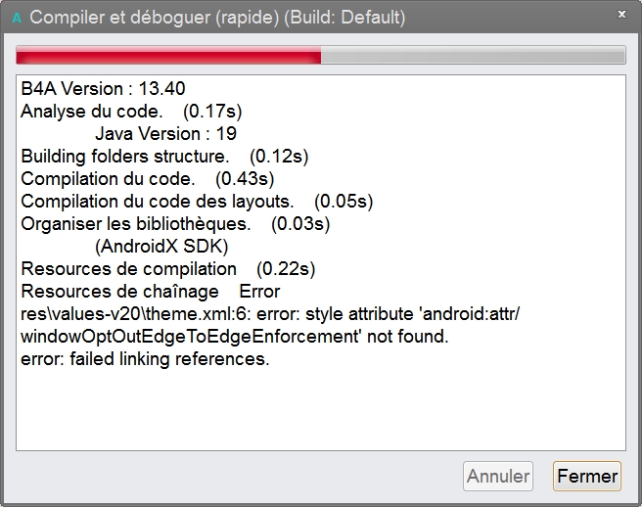
Task: Click the '(AndroidX SDK)' log entry
Action: pos(161,247)
